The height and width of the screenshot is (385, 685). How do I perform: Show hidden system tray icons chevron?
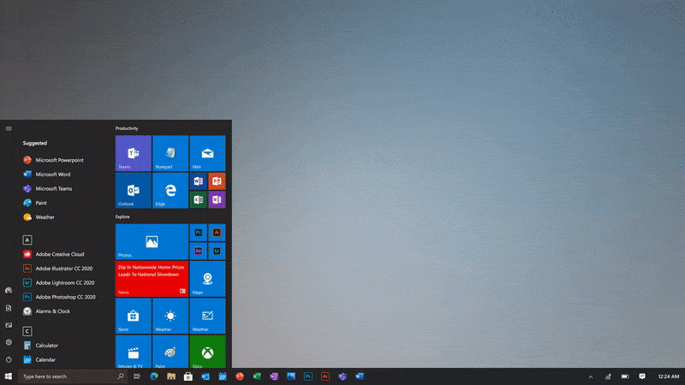click(x=590, y=376)
